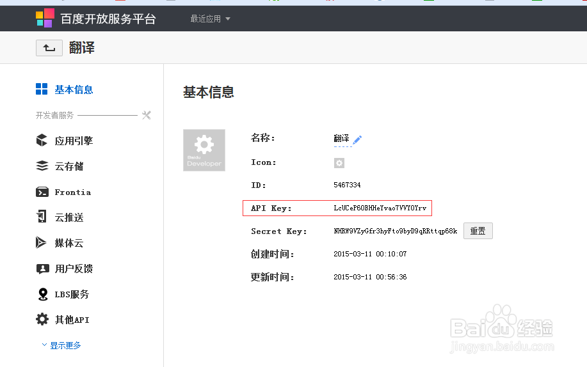This screenshot has width=587, height=367.
Task: Click the 媒体云 play triangle icon
Action: [x=41, y=242]
